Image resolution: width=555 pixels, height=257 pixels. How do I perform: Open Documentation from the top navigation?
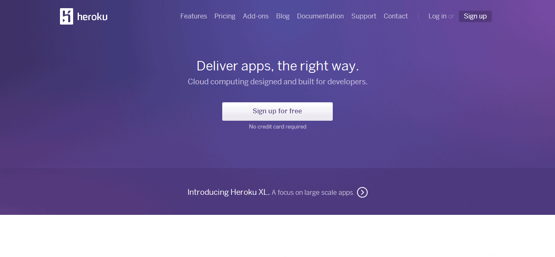pos(320,16)
